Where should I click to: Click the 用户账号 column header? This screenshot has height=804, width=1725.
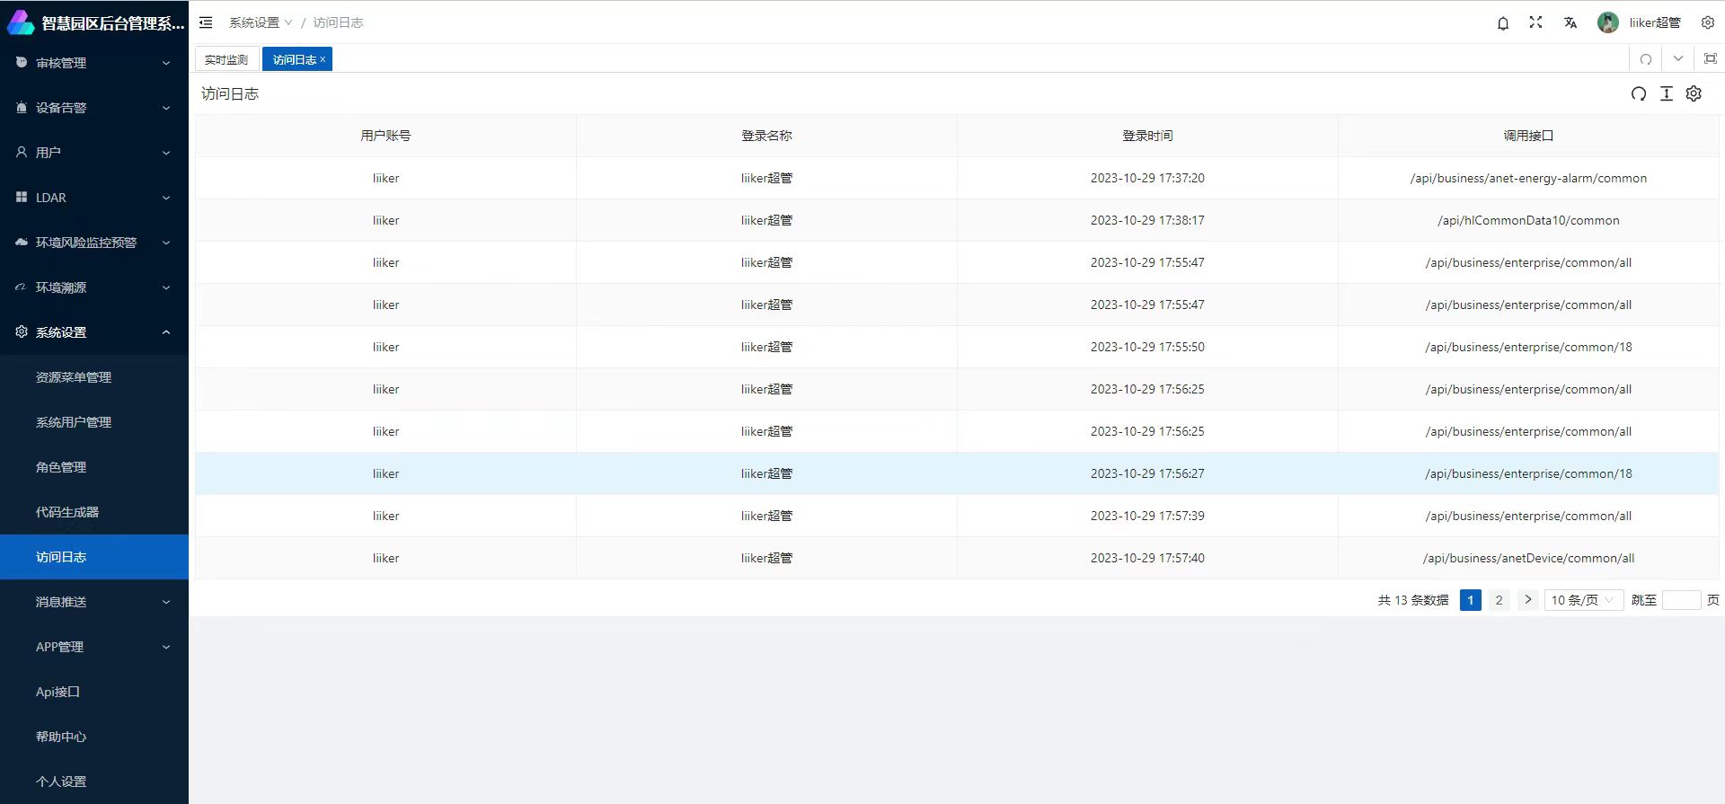coord(385,136)
